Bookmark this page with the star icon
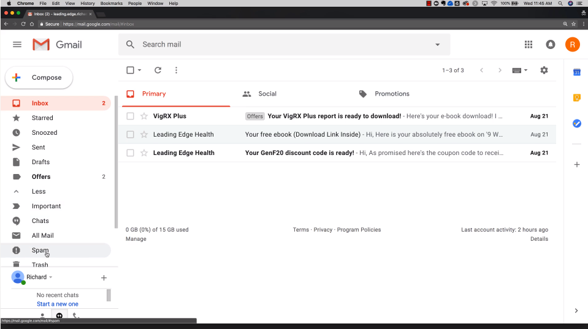588x329 pixels. (573, 24)
